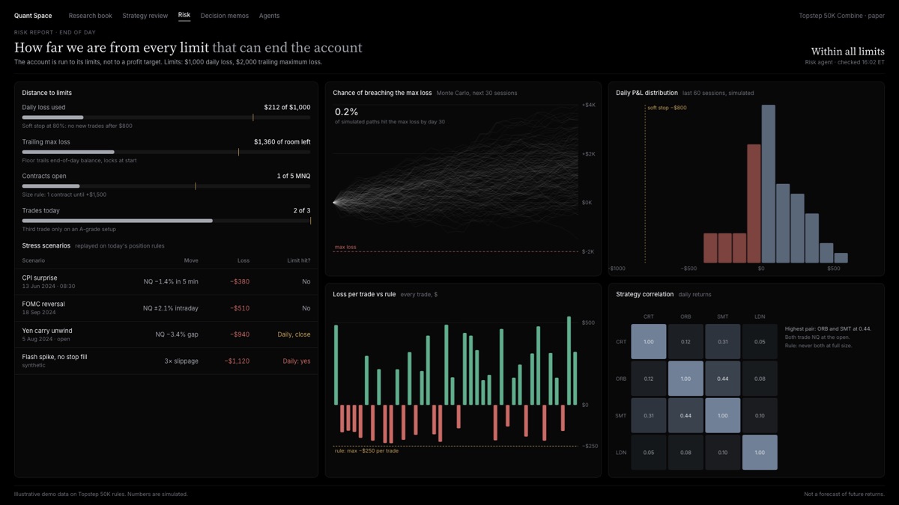
Task: Click the "max loss" line label
Action: (x=345, y=247)
